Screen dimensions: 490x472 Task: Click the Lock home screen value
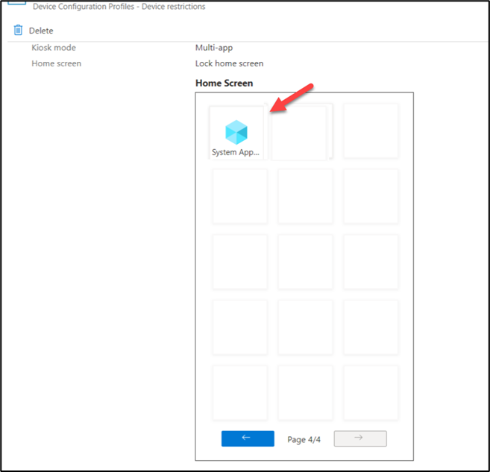click(229, 63)
